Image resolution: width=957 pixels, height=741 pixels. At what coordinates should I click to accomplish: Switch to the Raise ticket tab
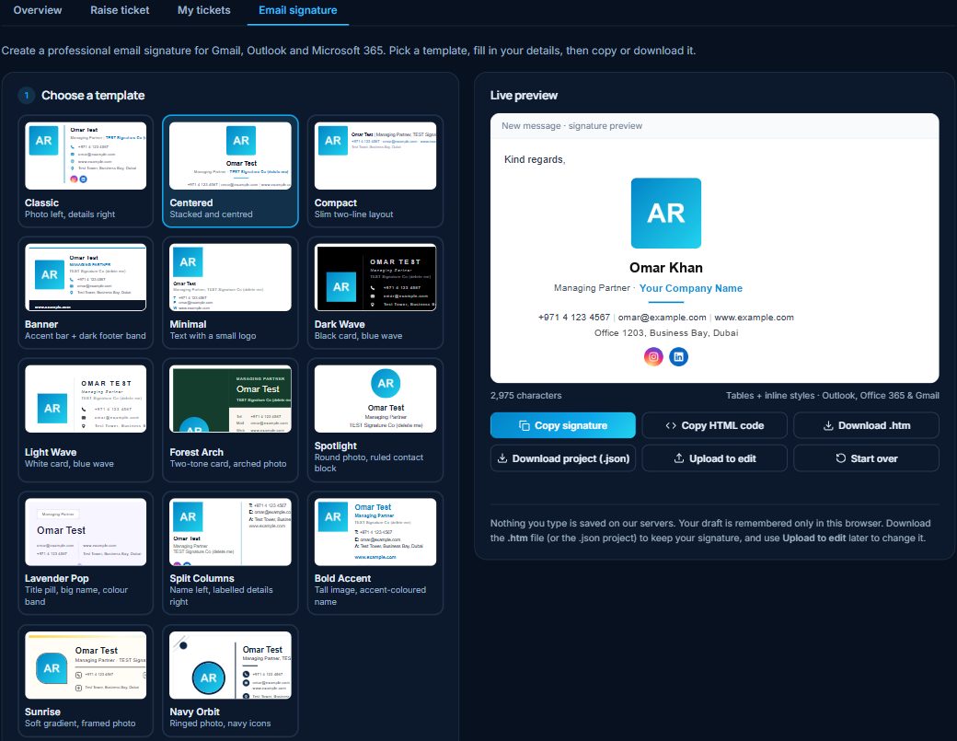pyautogui.click(x=120, y=10)
